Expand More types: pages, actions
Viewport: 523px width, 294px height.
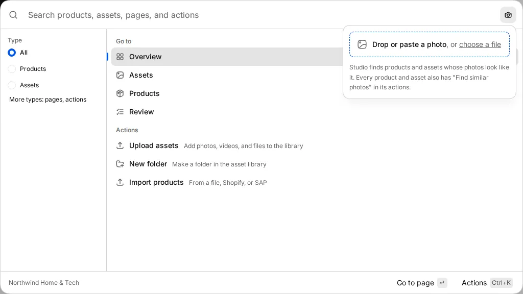[x=47, y=100]
